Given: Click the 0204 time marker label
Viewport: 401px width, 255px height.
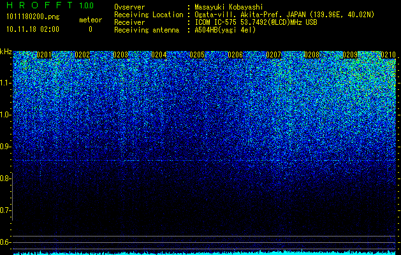Looking at the screenshot, I should (159, 55).
